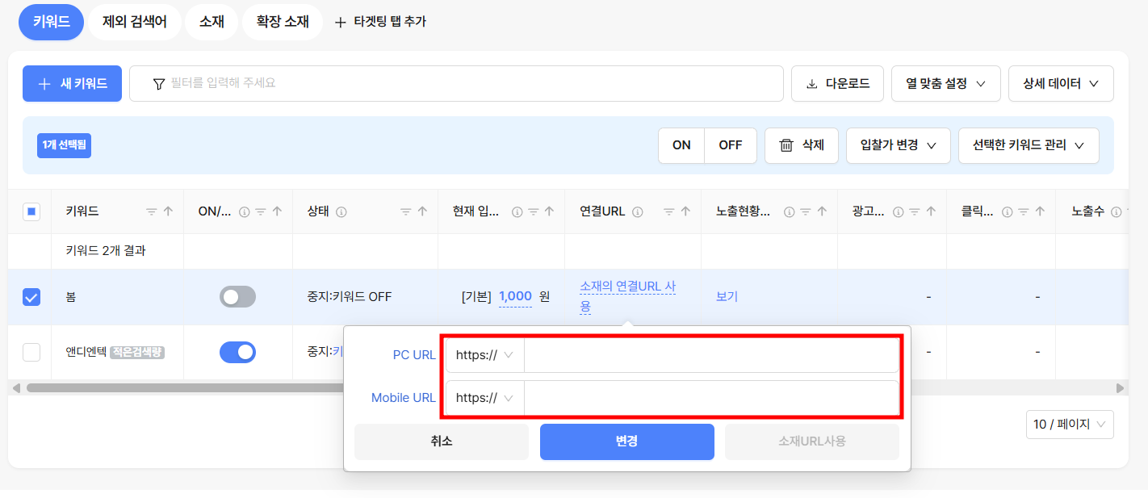Set selected keywords OFF
This screenshot has height=498, width=1148.
731,145
